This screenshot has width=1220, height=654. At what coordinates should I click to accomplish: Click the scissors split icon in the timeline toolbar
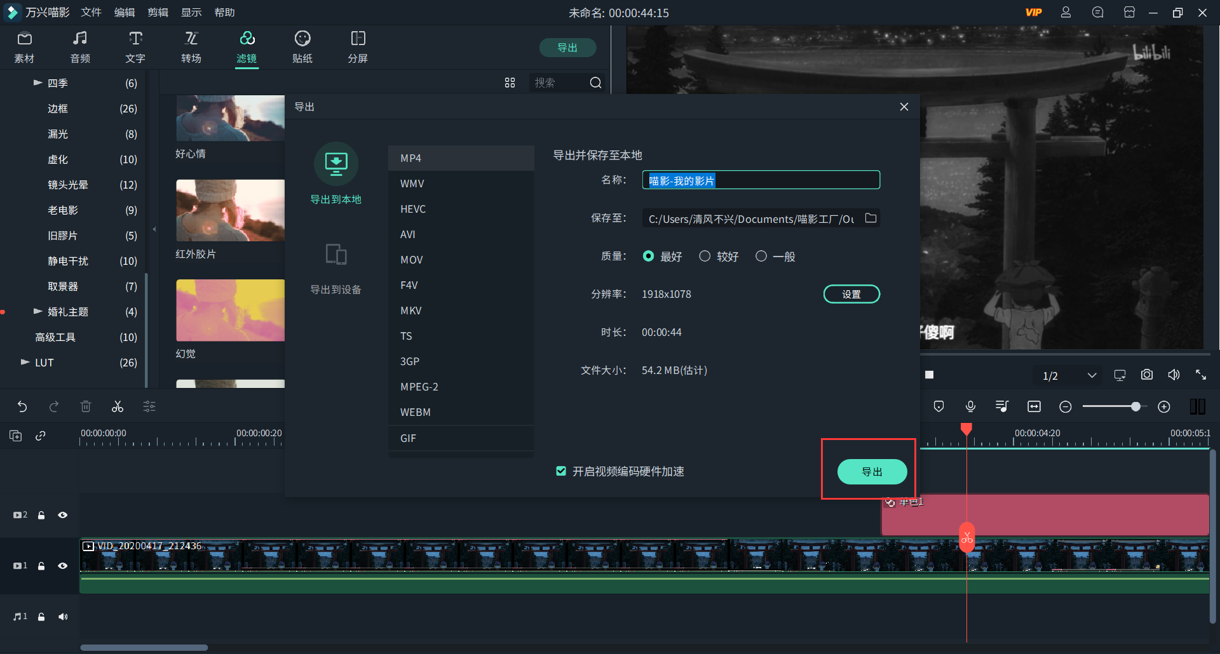point(118,407)
